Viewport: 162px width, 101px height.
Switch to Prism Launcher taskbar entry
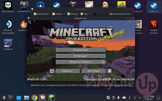(42, 97)
